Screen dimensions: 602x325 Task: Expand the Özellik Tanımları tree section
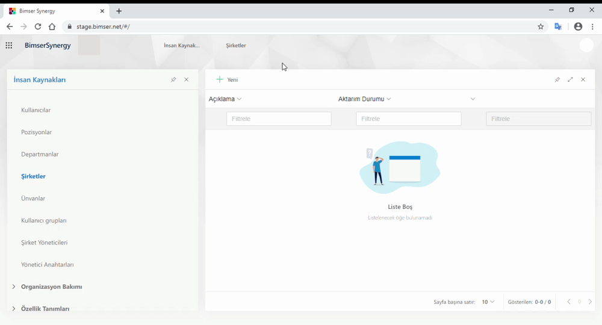14,309
